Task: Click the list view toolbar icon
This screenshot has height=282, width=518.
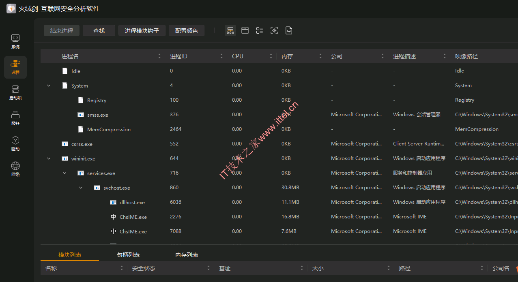Action: (260, 30)
